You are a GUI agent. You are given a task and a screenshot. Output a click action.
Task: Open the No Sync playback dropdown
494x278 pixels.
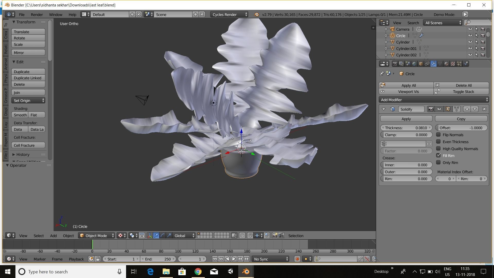pyautogui.click(x=270, y=259)
